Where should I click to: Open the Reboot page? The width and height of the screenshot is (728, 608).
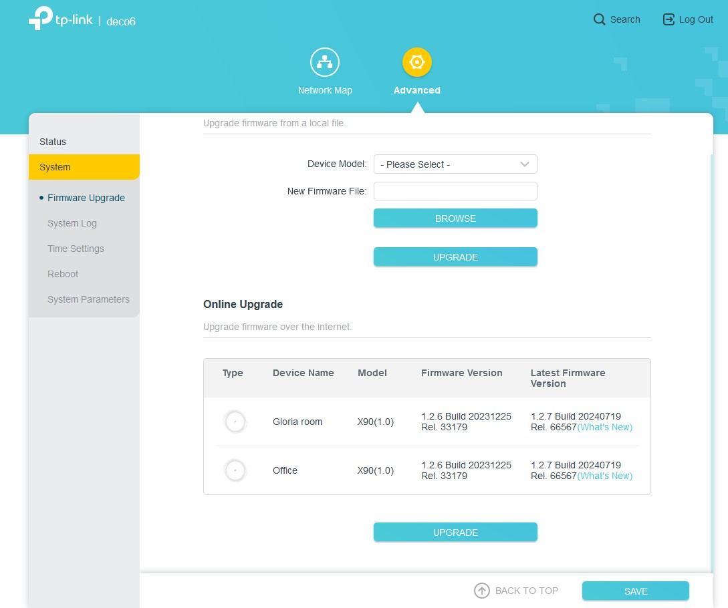pos(63,274)
